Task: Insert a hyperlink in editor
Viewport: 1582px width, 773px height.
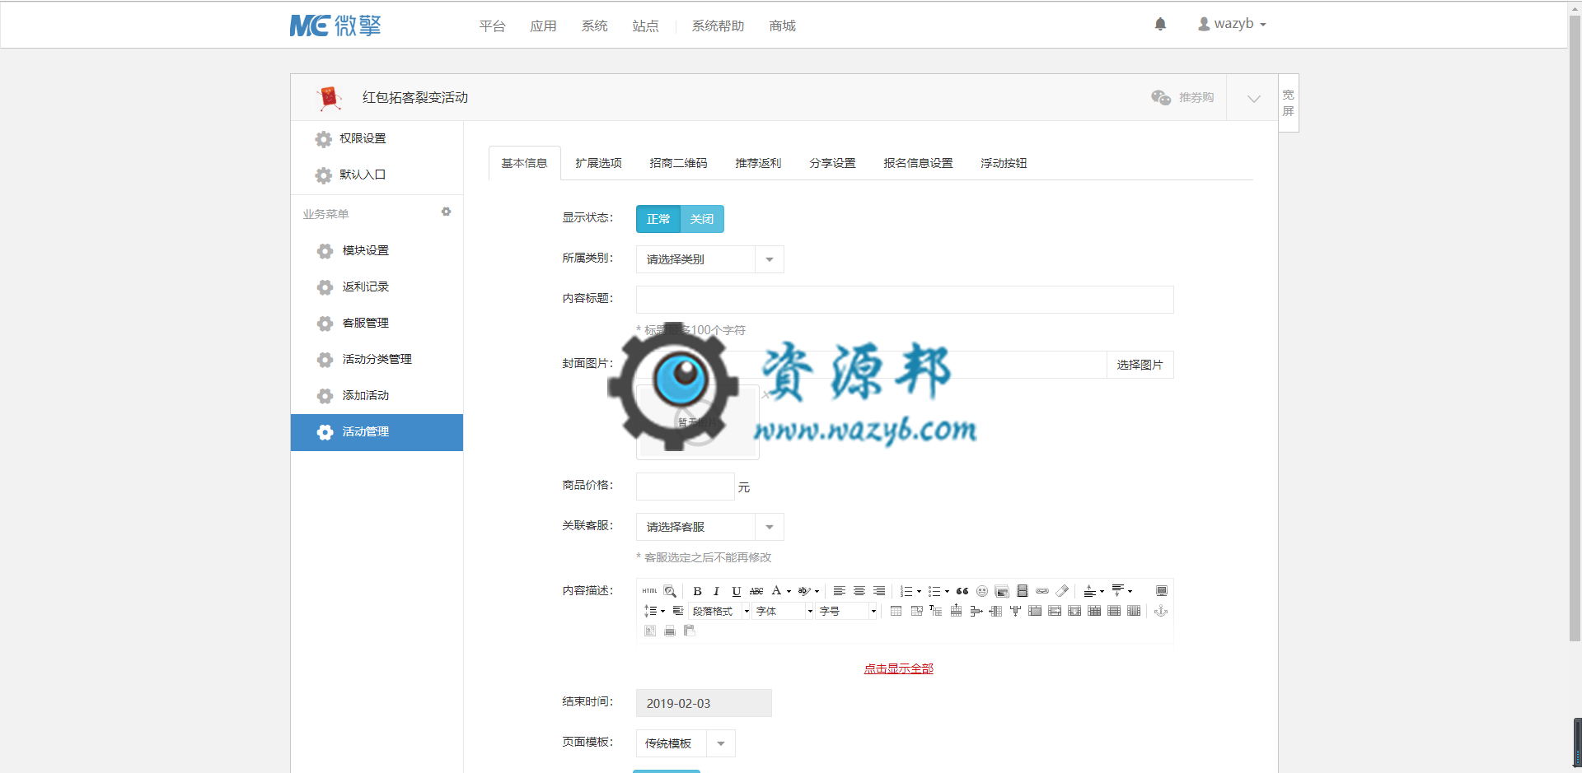Action: click(x=1042, y=591)
